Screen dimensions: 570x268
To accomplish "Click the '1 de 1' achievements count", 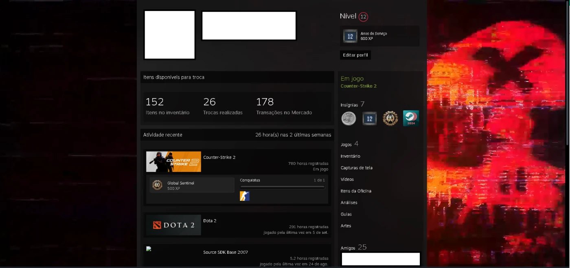I will coord(319,180).
